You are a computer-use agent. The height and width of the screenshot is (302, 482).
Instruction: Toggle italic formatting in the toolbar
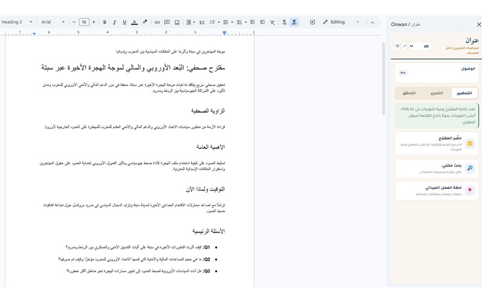[x=114, y=22]
